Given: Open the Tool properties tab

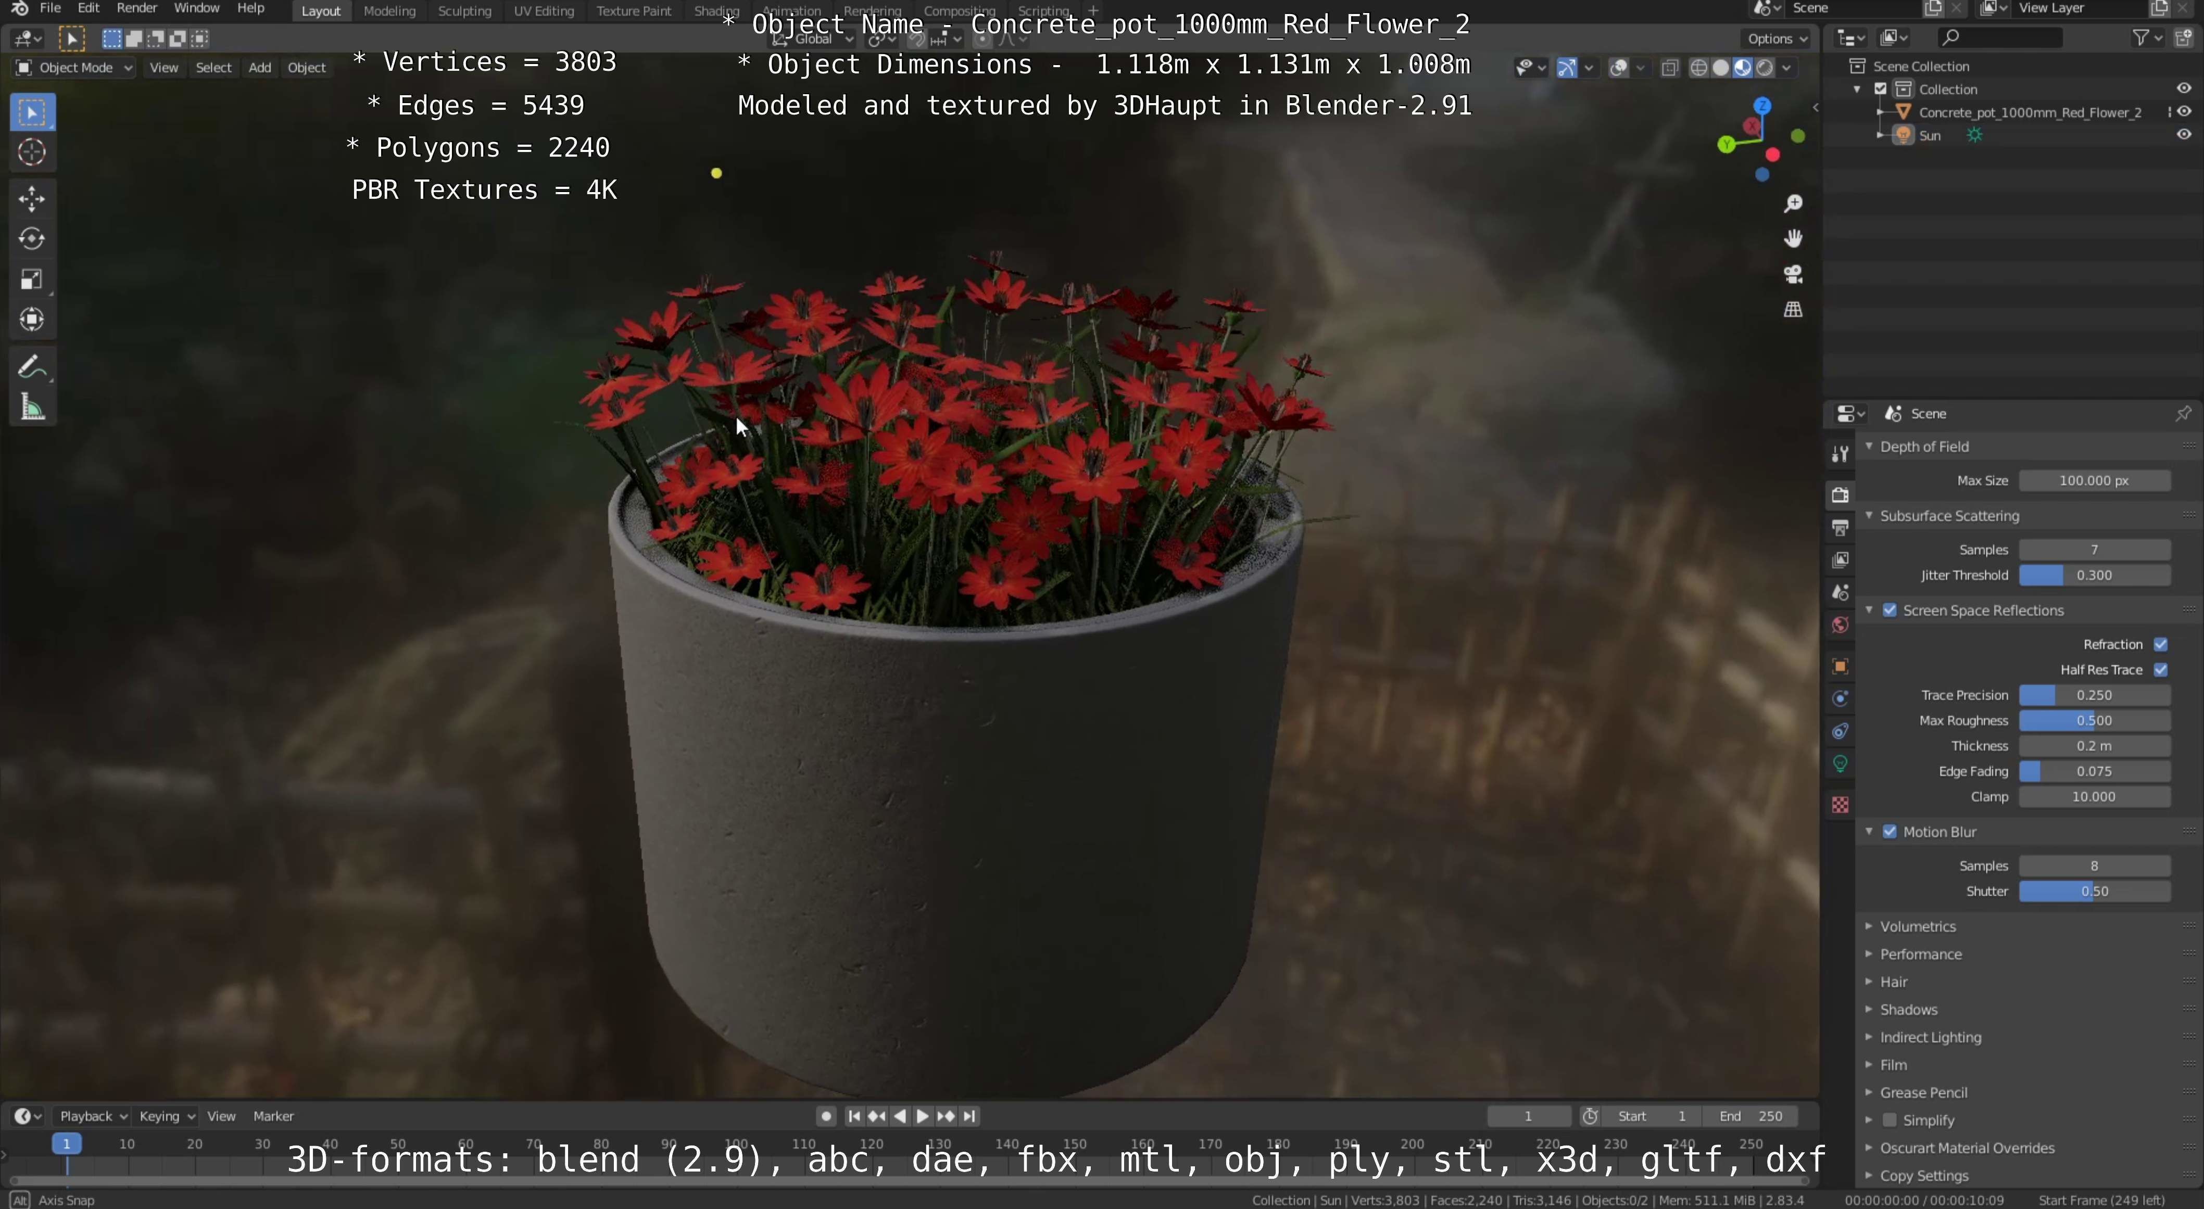Looking at the screenshot, I should click(1840, 454).
